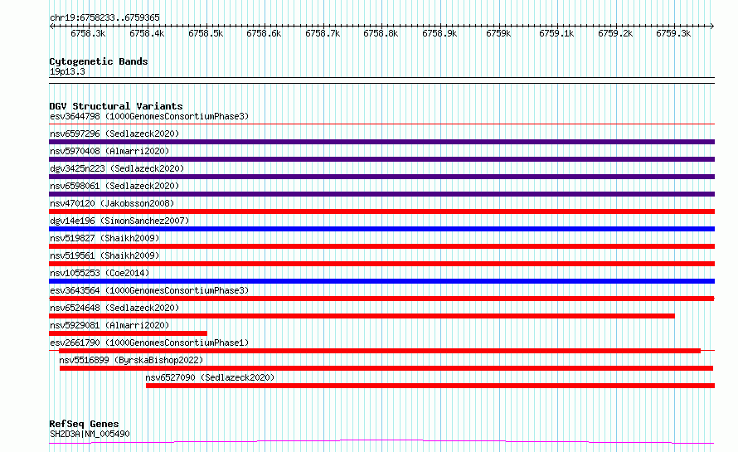
Task: Select the purple bar under nsv6597296
Action: [381, 142]
